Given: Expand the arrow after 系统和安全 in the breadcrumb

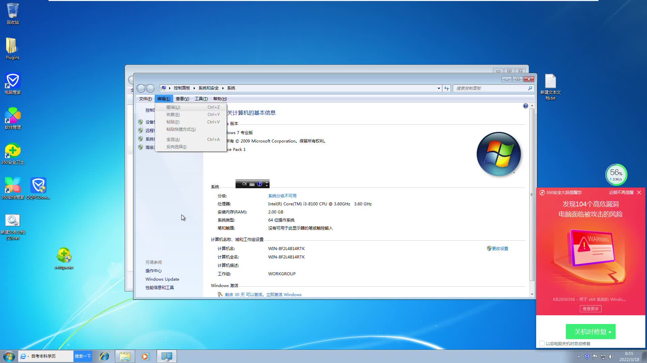Looking at the screenshot, I should (x=223, y=88).
